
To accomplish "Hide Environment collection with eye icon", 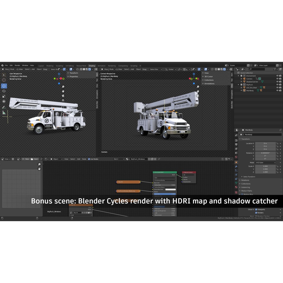I will pyautogui.click(x=277, y=76).
